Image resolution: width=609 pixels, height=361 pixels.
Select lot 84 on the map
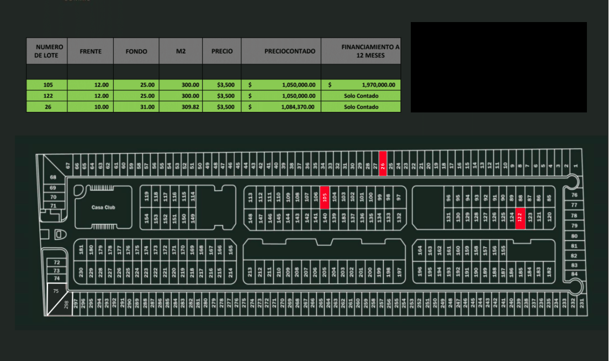[x=574, y=274]
